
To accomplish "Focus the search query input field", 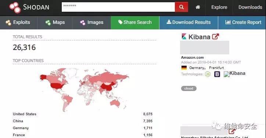I will pyautogui.click(x=118, y=7).
